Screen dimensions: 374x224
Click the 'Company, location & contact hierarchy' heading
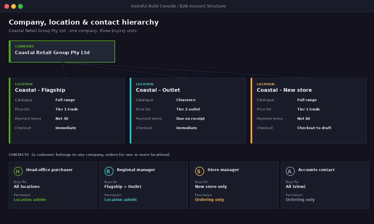pyautogui.click(x=84, y=22)
